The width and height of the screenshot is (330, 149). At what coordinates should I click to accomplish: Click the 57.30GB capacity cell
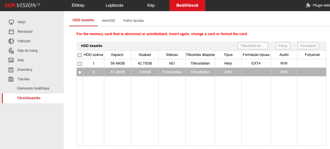[x=118, y=72]
